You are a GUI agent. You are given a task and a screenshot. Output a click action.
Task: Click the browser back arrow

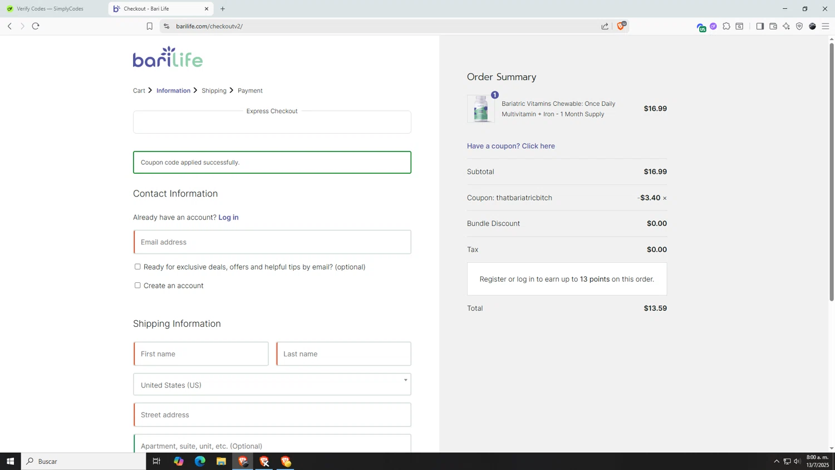(9, 26)
